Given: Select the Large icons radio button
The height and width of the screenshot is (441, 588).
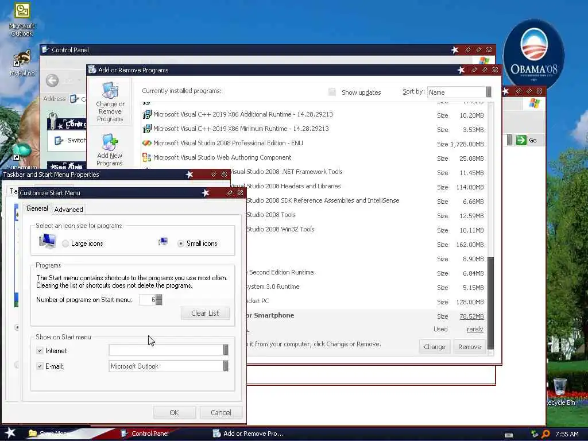Looking at the screenshot, I should [x=65, y=243].
